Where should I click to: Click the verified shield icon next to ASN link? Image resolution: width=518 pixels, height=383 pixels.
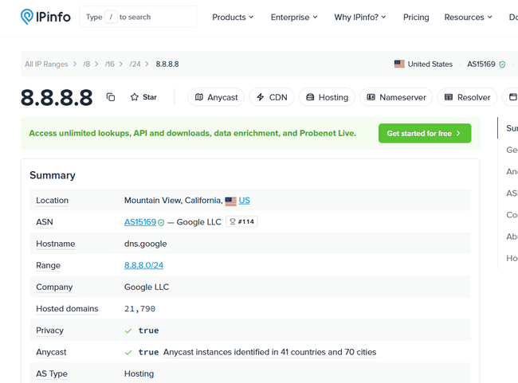tap(161, 222)
